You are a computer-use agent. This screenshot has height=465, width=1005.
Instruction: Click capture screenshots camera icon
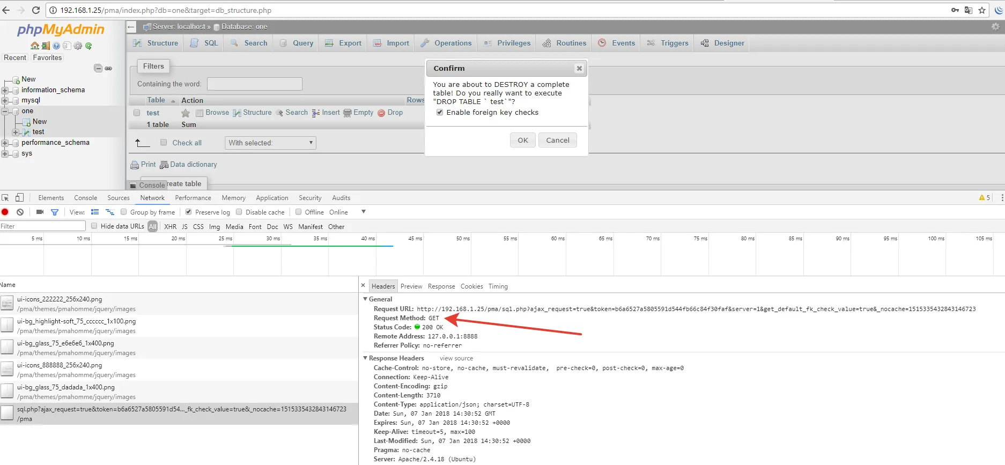coord(40,212)
